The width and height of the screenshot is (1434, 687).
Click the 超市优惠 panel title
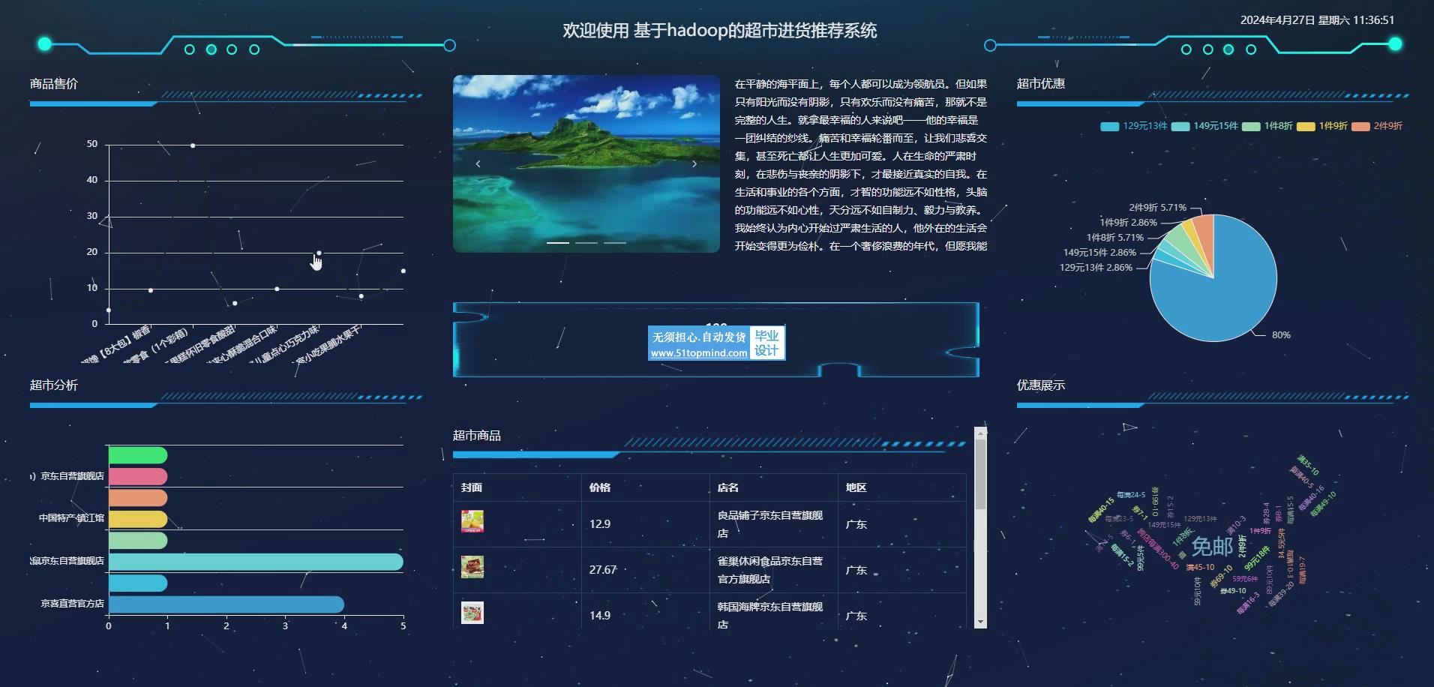coord(1041,84)
